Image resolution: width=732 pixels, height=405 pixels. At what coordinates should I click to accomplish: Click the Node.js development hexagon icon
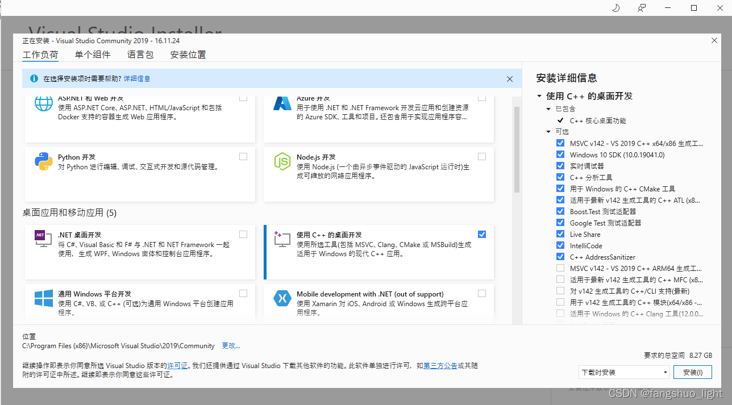pos(282,161)
